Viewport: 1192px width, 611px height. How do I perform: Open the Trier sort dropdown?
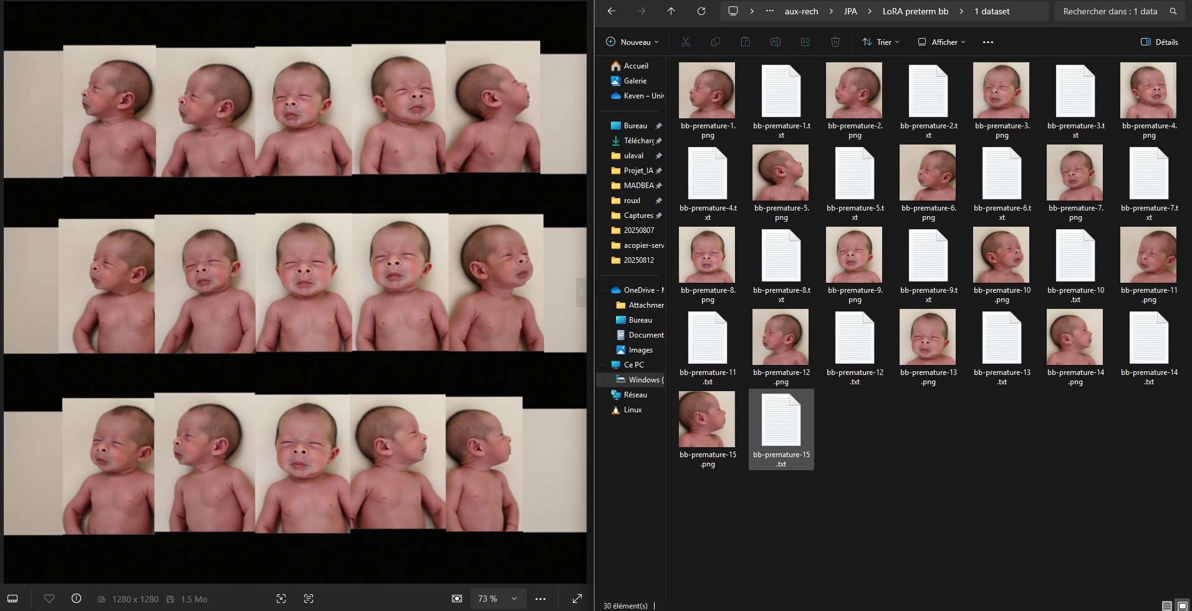pyautogui.click(x=880, y=42)
